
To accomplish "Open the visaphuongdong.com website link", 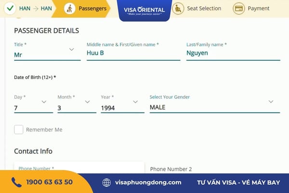I will point(148,182).
